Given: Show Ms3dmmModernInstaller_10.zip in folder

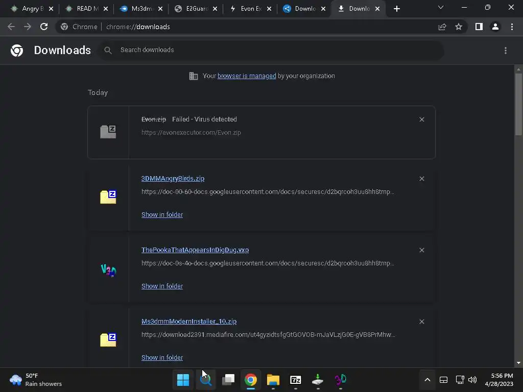Looking at the screenshot, I should point(162,357).
